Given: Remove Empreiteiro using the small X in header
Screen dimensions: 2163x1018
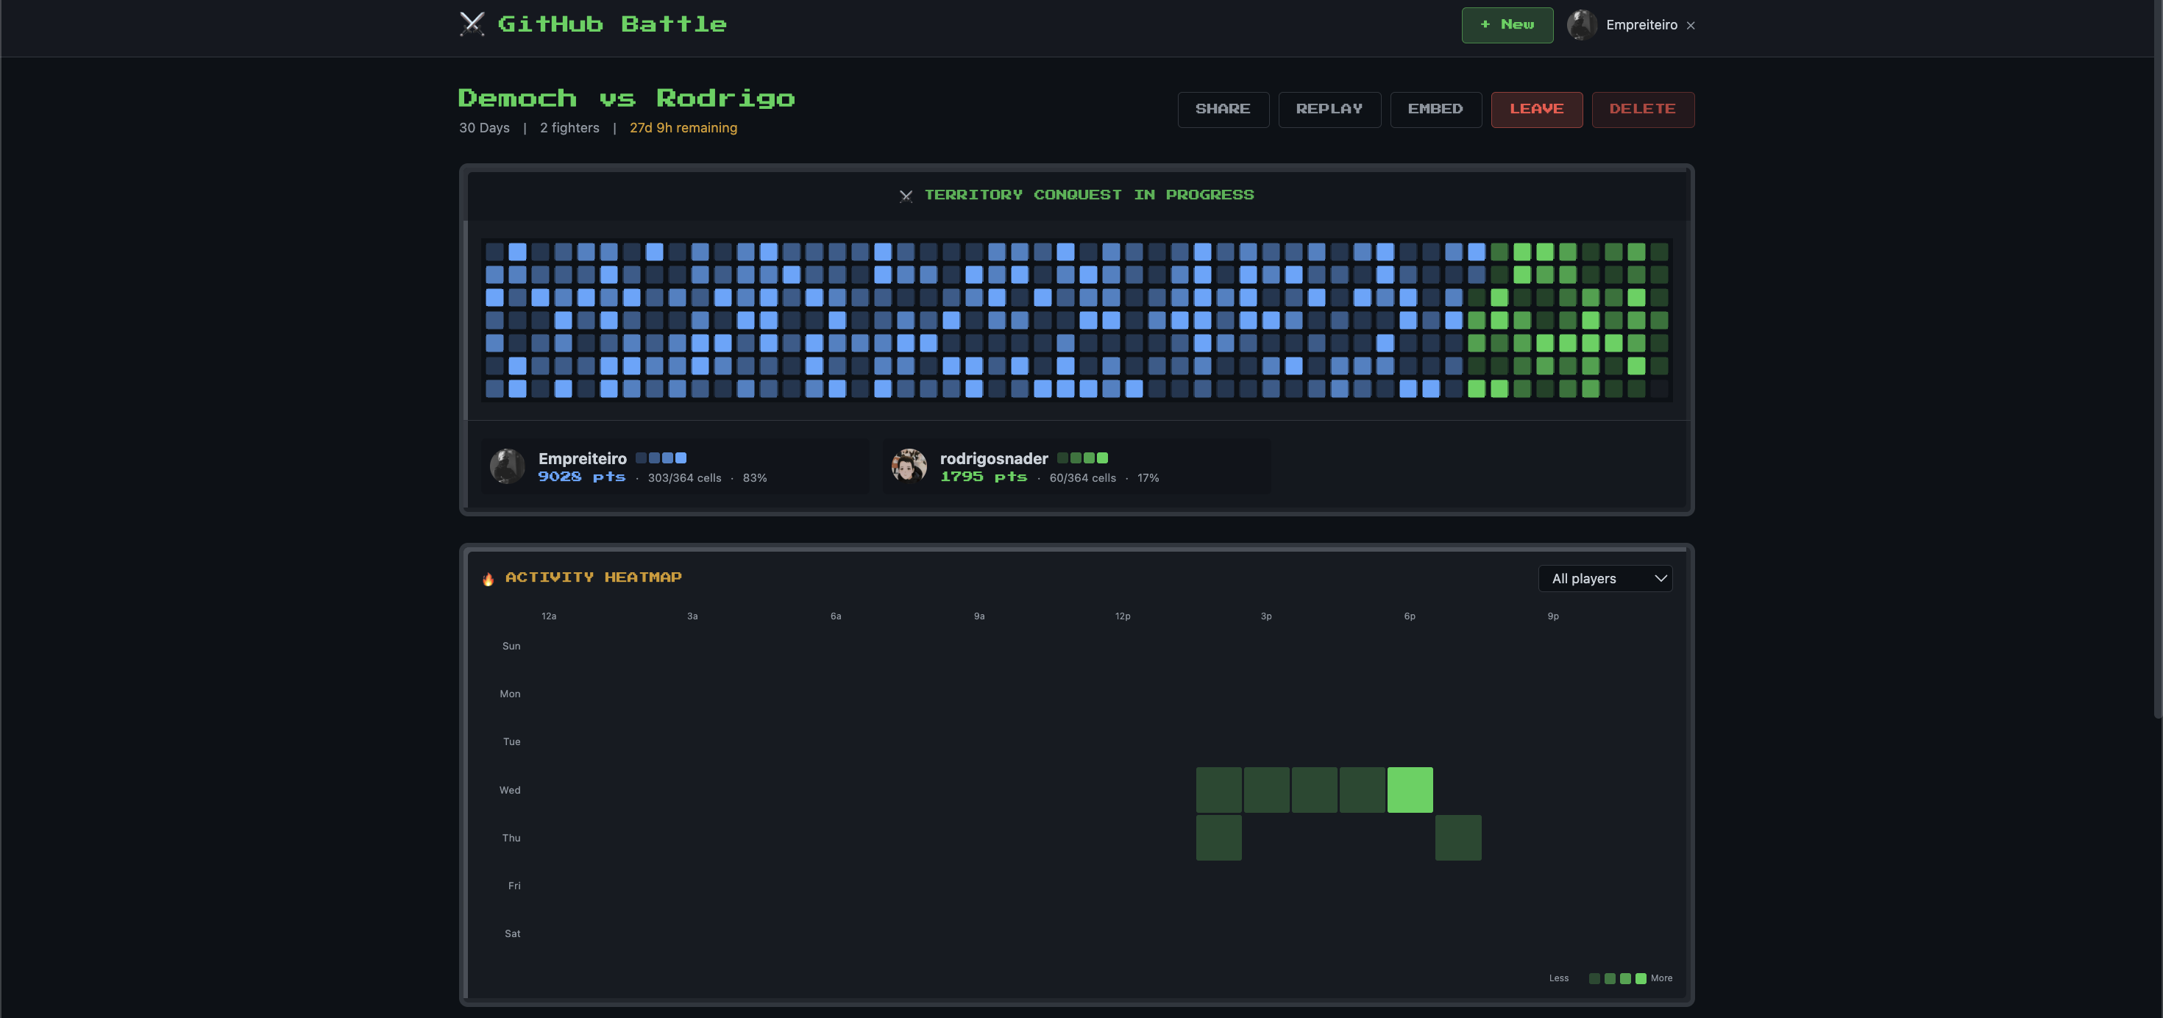Looking at the screenshot, I should (1691, 25).
